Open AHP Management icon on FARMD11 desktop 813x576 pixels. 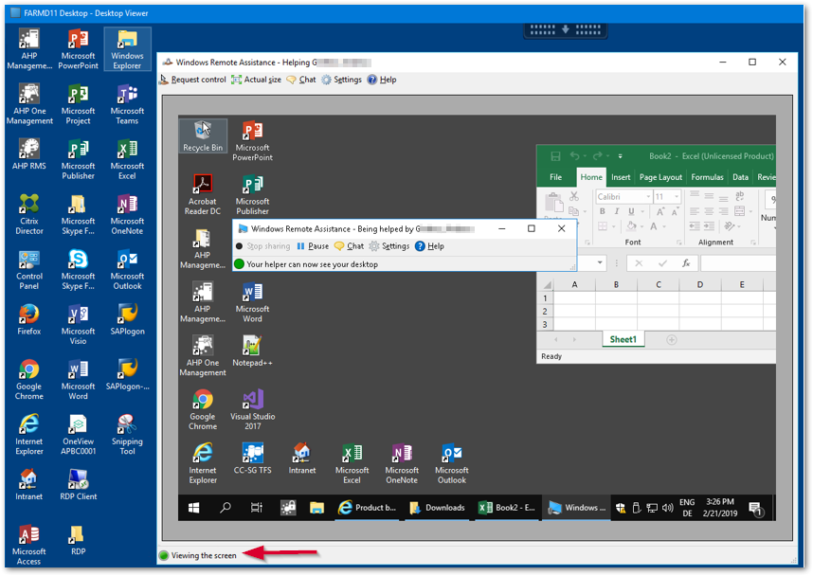tap(29, 49)
